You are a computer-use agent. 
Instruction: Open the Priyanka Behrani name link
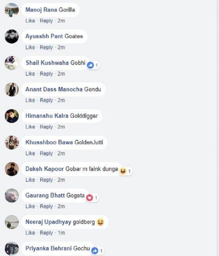pos(48,248)
